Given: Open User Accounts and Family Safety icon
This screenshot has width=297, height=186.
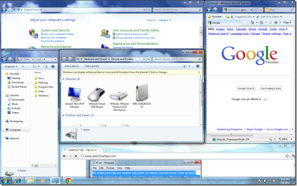Looking at the screenshot, I should 106,34.
